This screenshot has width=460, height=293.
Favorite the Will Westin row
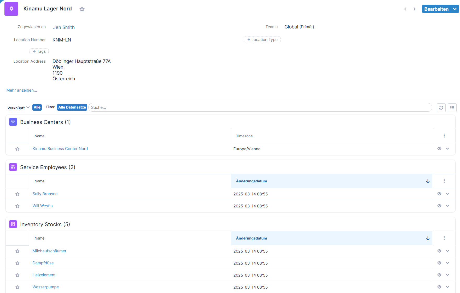(18, 206)
